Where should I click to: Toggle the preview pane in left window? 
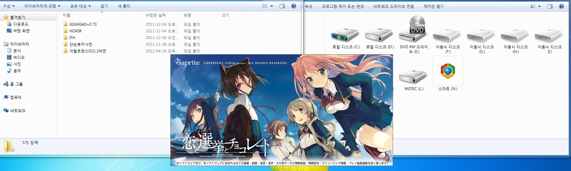282,6
